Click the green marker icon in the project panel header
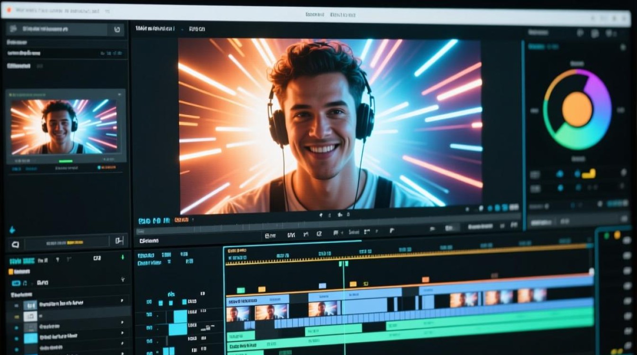 tap(122, 257)
